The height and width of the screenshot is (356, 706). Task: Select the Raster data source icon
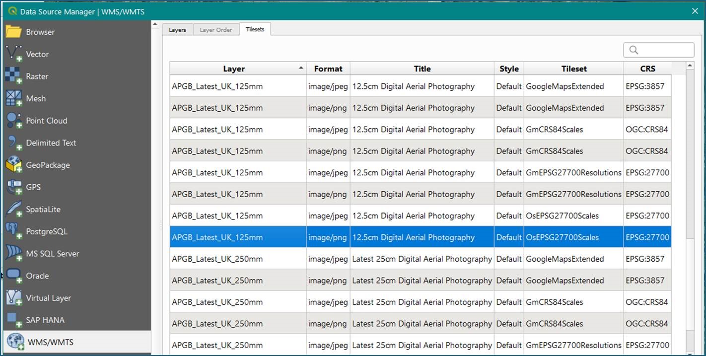pos(14,76)
